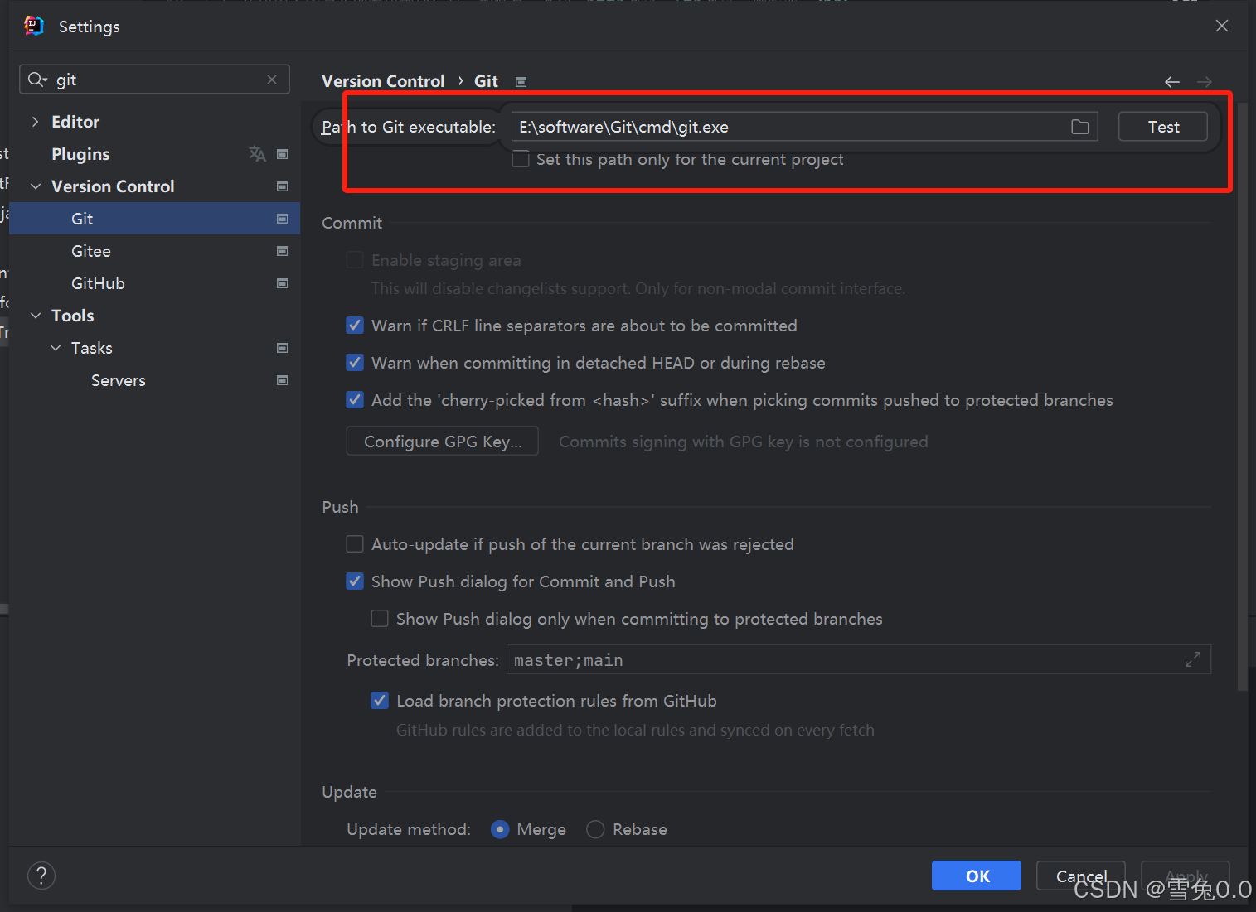Check Show Push dialog only for protected branches
Screen dimensions: 1256x912
(380, 619)
